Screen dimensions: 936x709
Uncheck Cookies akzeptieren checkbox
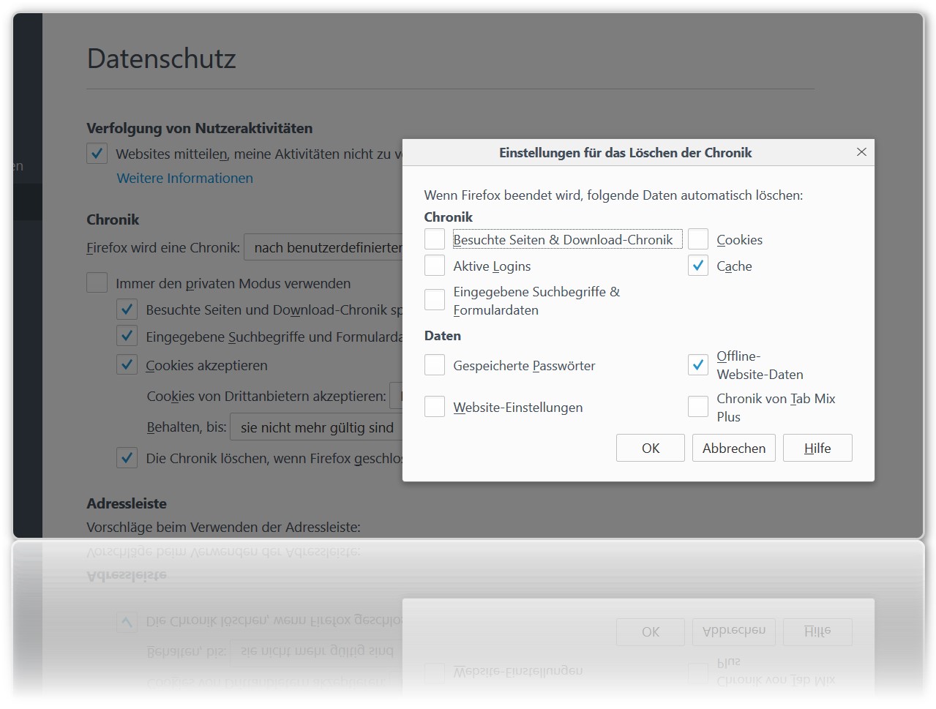click(127, 364)
